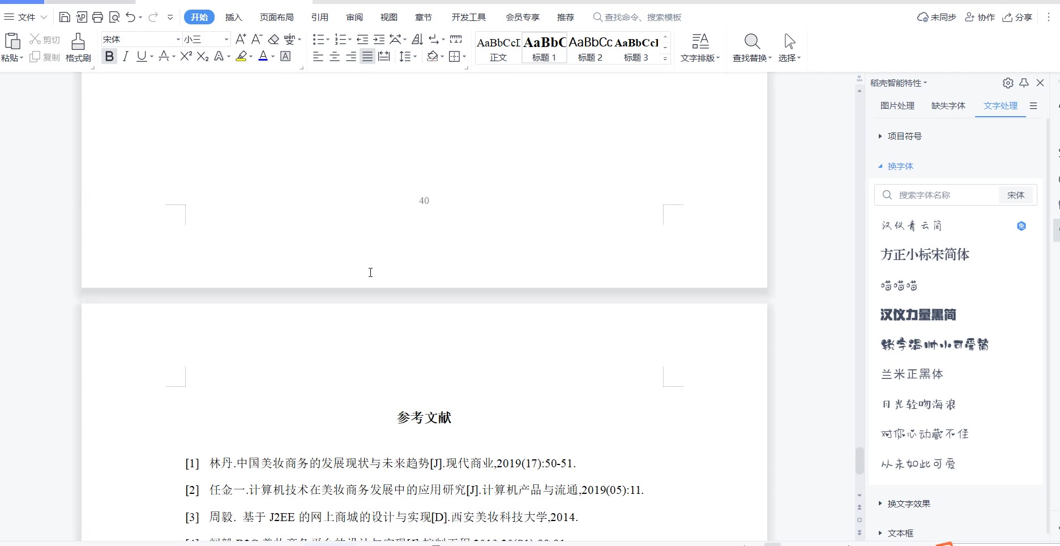Toggle bulleted list
Image resolution: width=1060 pixels, height=546 pixels.
(318, 39)
